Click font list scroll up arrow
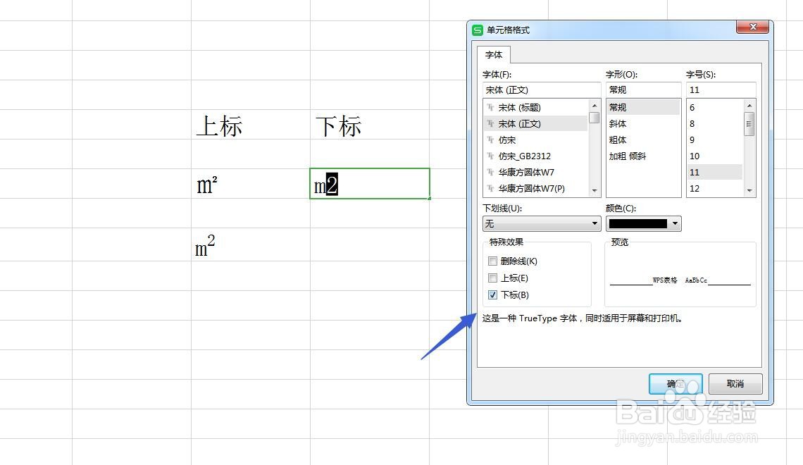The image size is (803, 465). (x=595, y=106)
